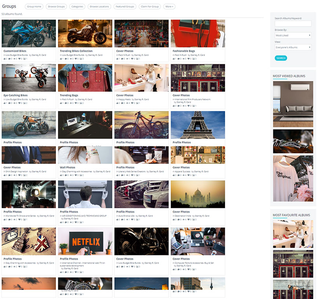Open the Netflix album thumbnail
The height and width of the screenshot is (299, 318).
(x=85, y=241)
